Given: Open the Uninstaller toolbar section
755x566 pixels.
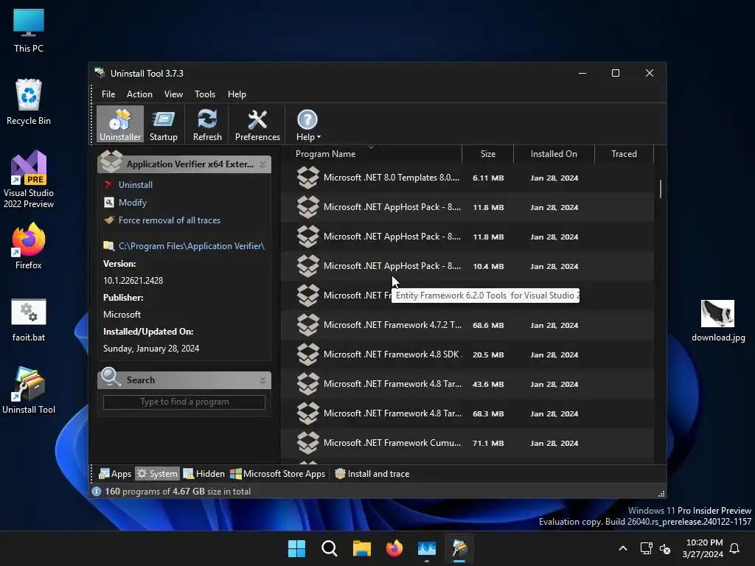Looking at the screenshot, I should (x=120, y=125).
